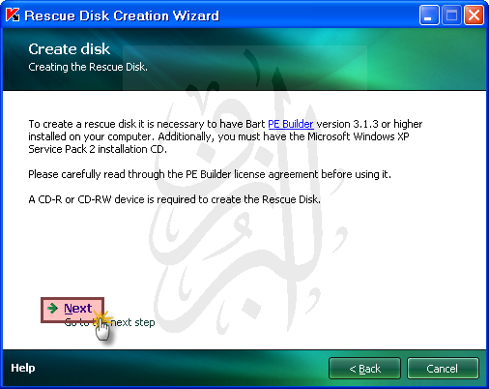The height and width of the screenshot is (389, 489).
Task: Click the empty footer area beside Help
Action: (181, 368)
